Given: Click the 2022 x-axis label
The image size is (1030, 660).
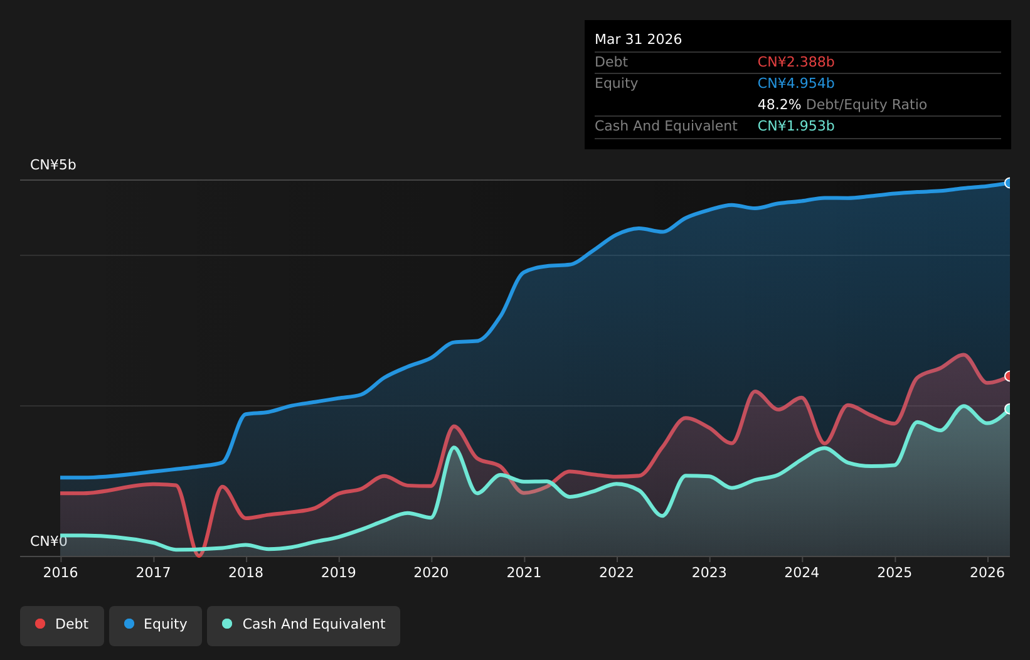Looking at the screenshot, I should [x=617, y=572].
